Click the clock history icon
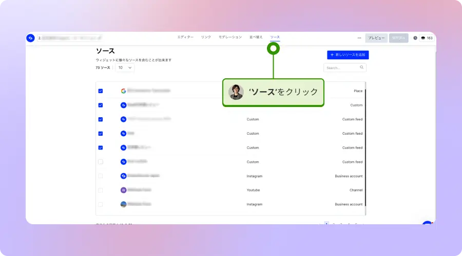Screen dimensions: 462x256 (x=415, y=38)
